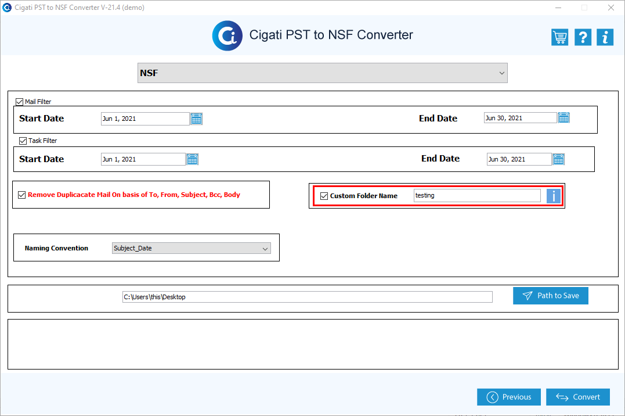
Task: Open the question mark help icon
Action: coord(583,38)
